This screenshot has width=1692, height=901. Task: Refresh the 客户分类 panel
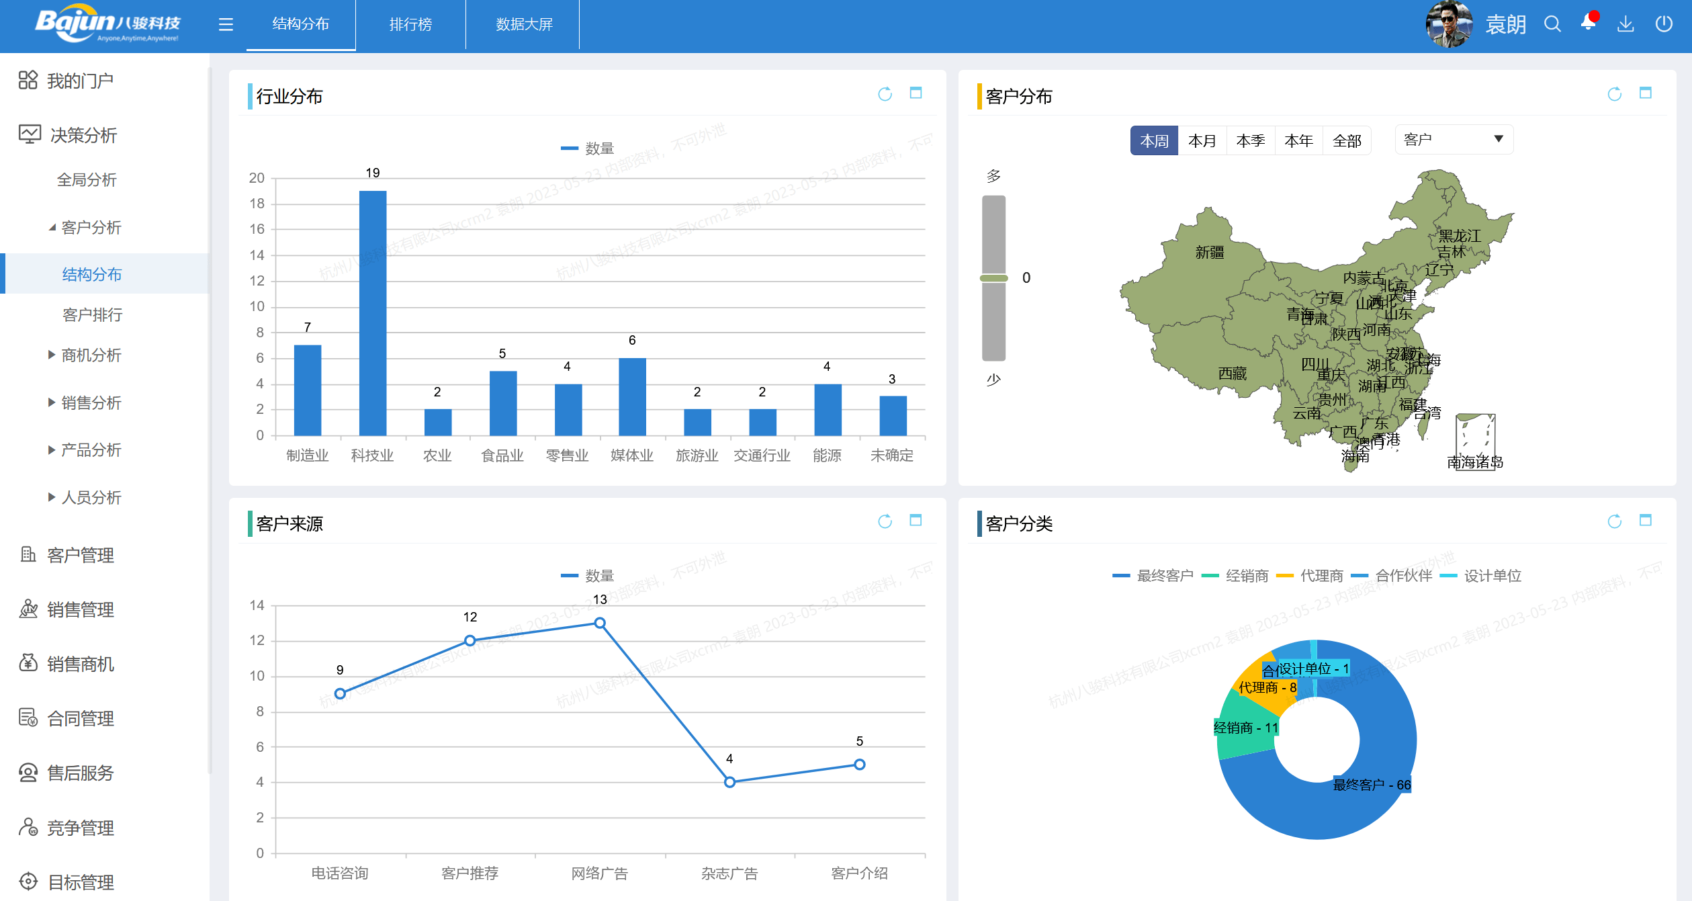[x=1614, y=521]
